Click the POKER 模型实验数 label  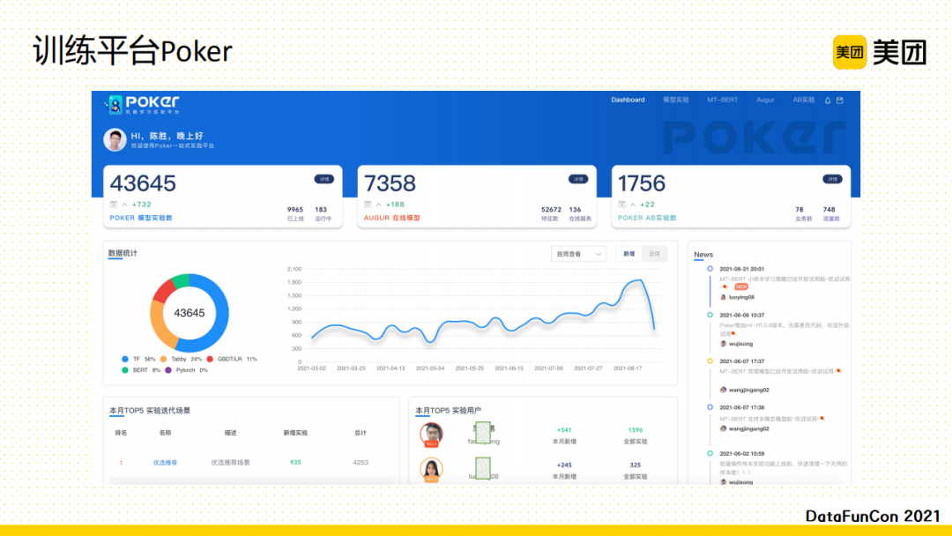tap(141, 218)
